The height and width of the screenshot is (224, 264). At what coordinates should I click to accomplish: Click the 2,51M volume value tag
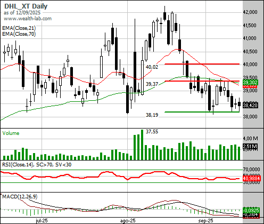250,147
